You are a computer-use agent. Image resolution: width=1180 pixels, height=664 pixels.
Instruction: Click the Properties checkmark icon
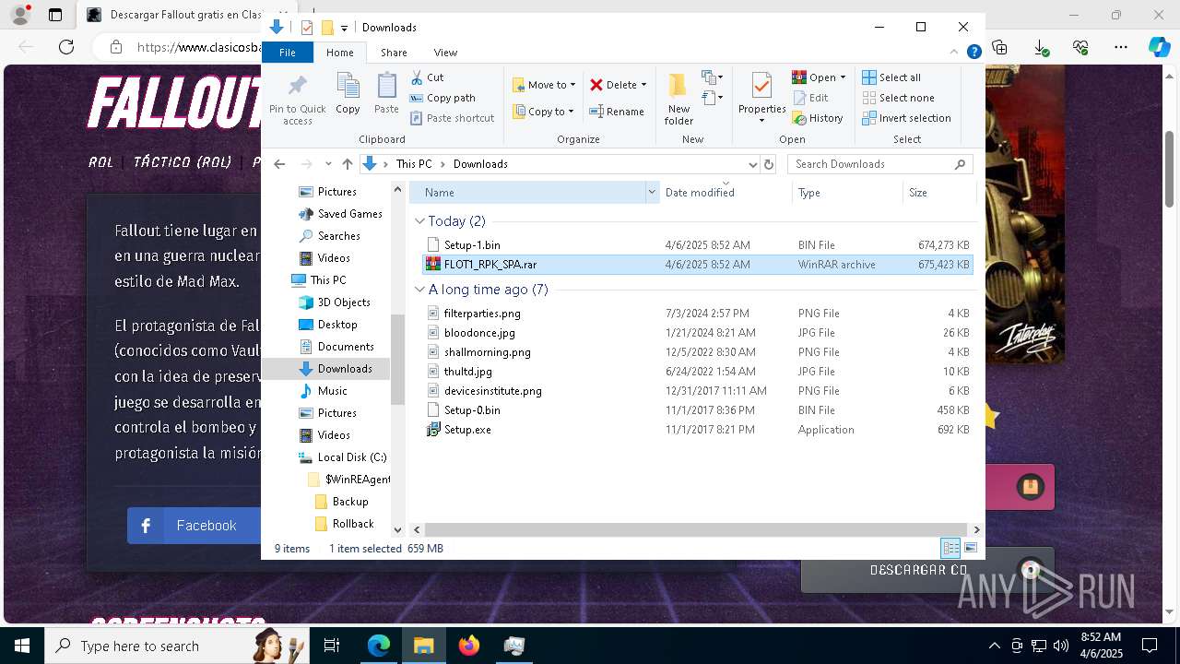761,87
